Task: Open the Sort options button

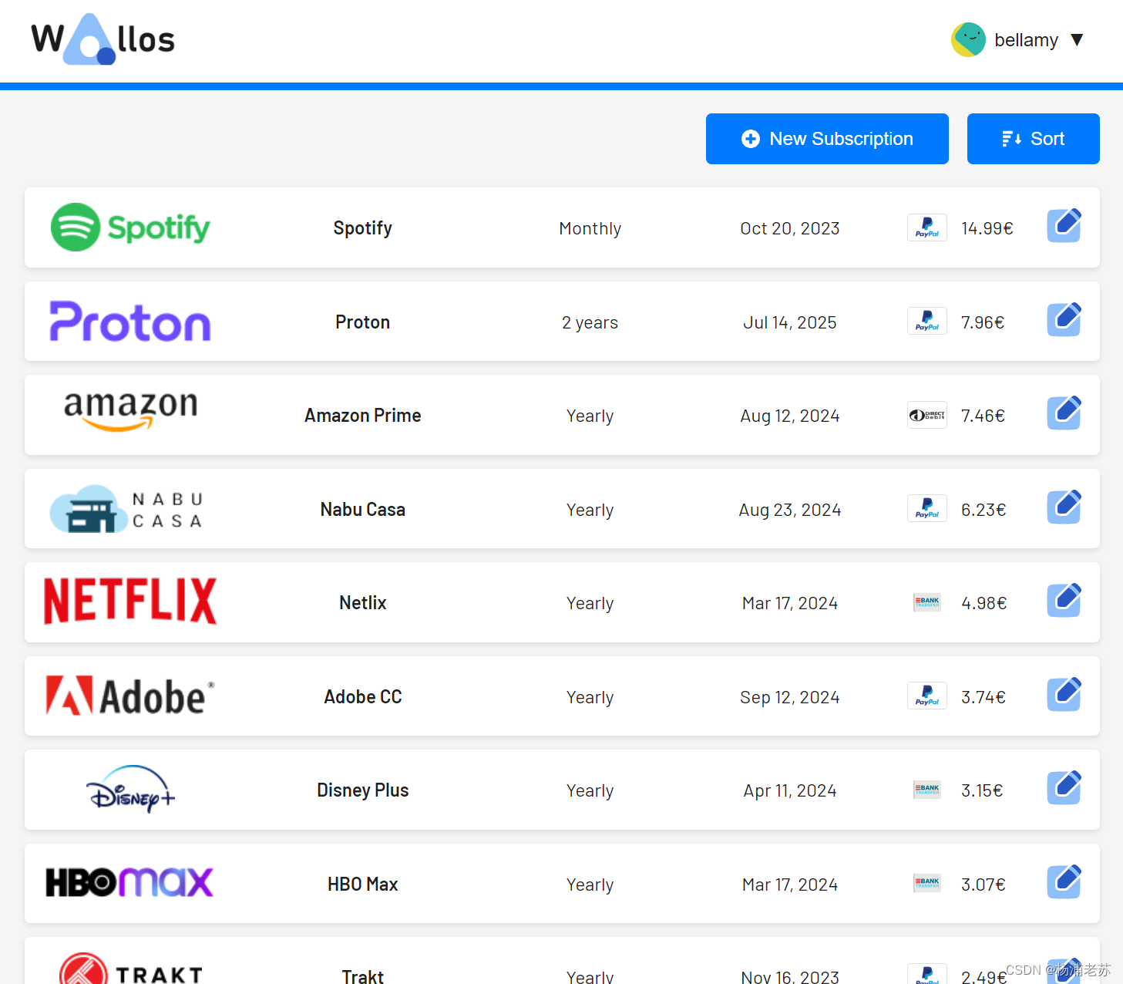Action: pos(1033,139)
